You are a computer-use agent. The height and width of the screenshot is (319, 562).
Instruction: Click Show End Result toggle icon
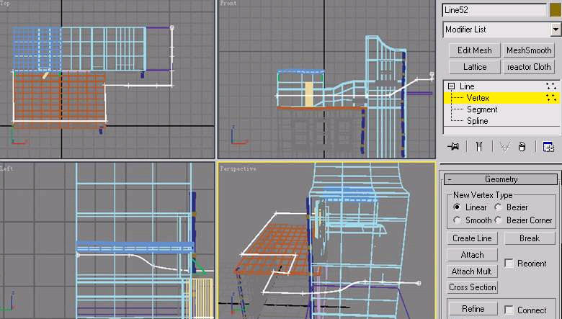[478, 146]
